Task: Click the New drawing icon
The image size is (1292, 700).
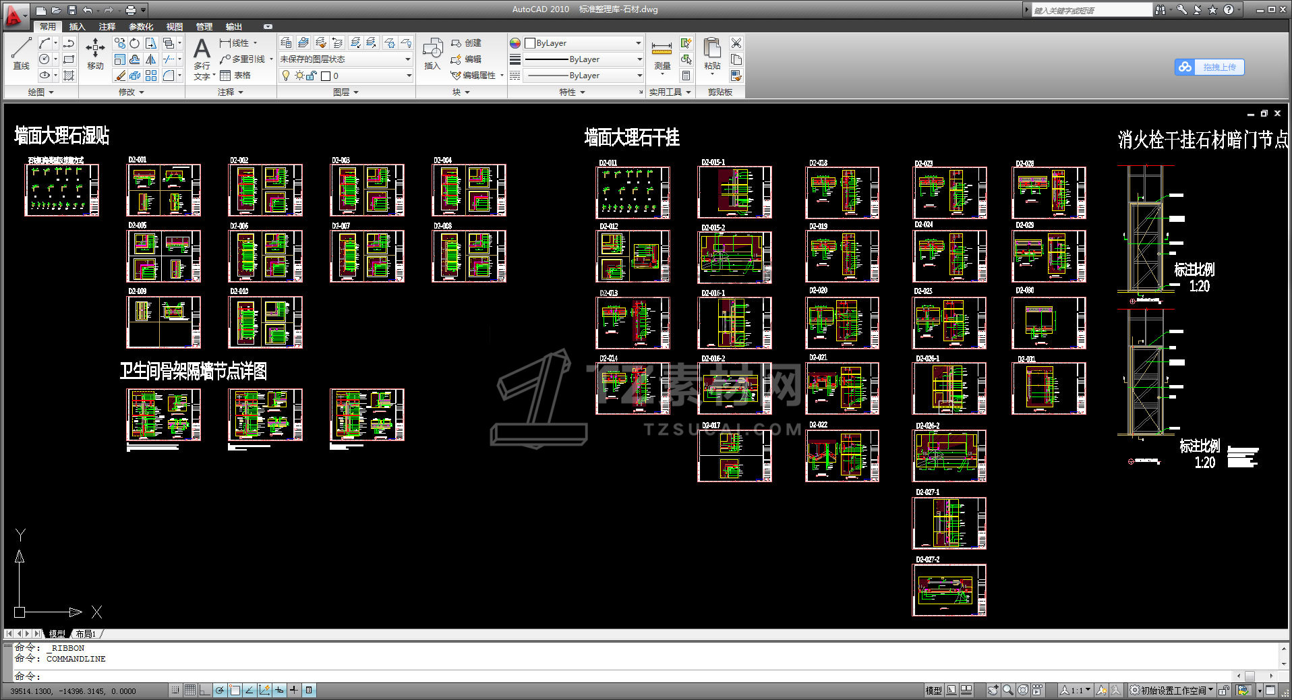Action: point(42,10)
